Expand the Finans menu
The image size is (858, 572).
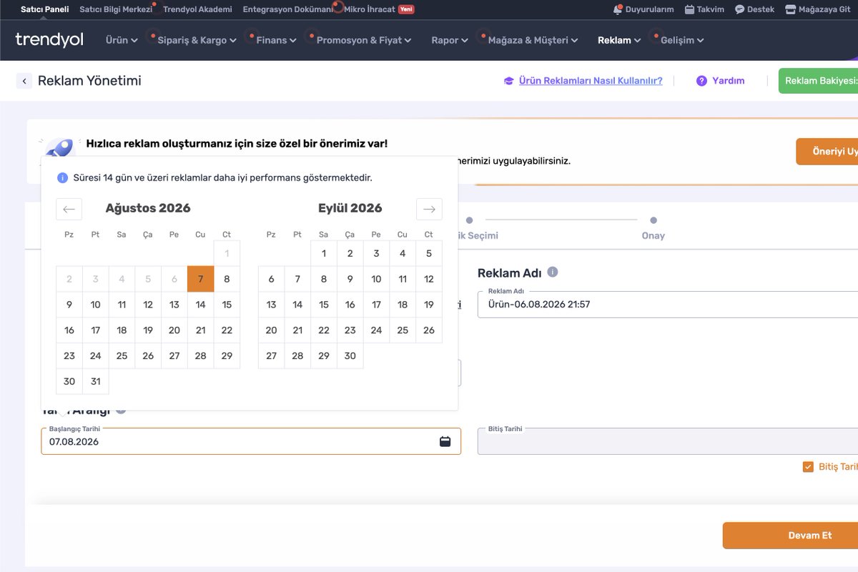[276, 40]
